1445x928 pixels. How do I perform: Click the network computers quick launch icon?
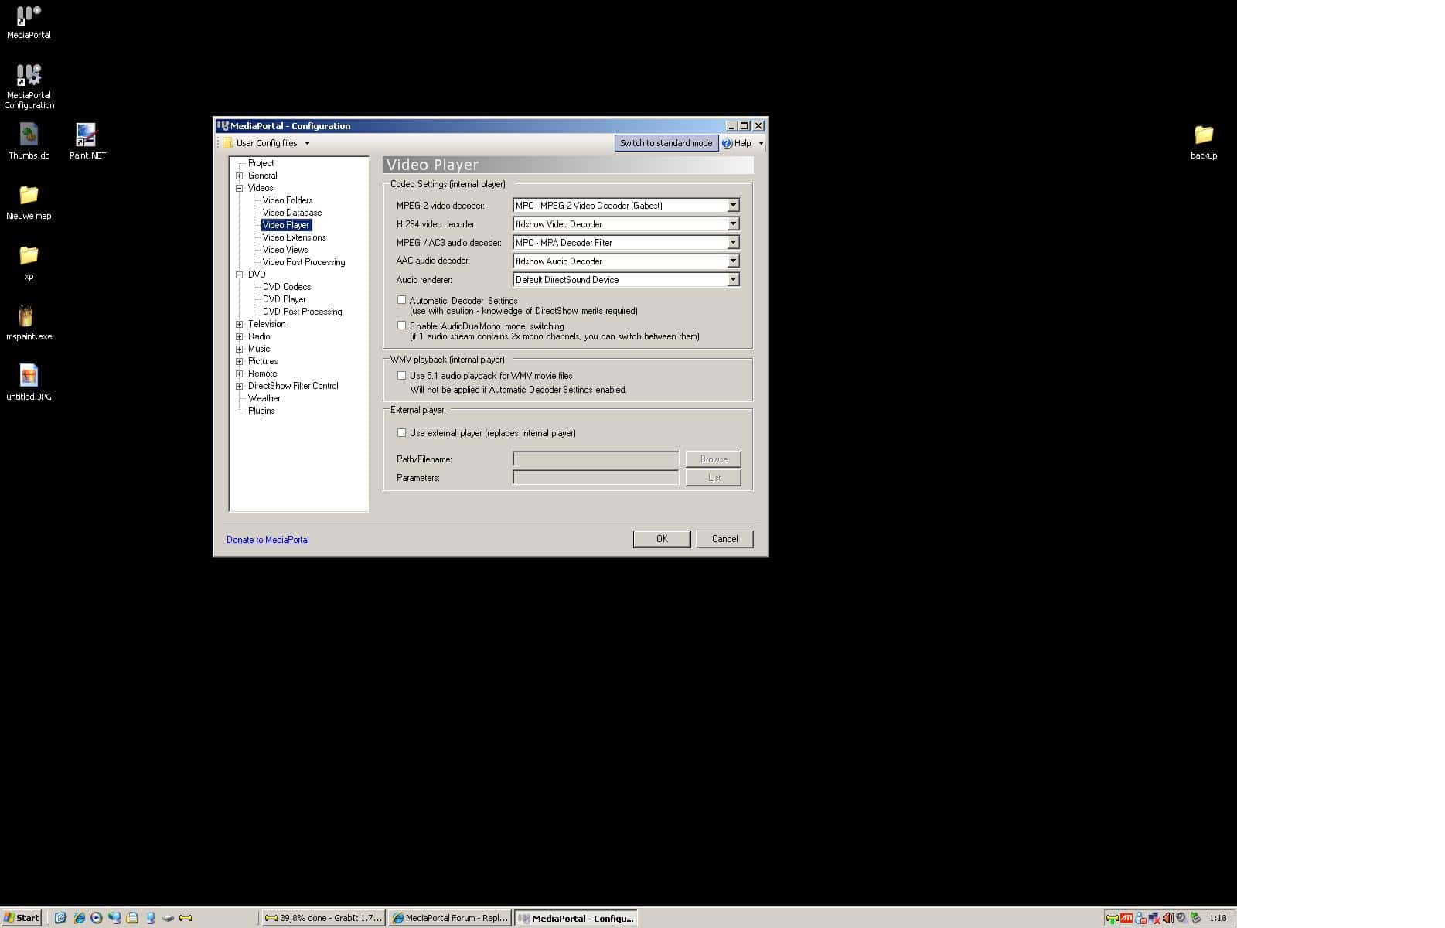pos(114,918)
